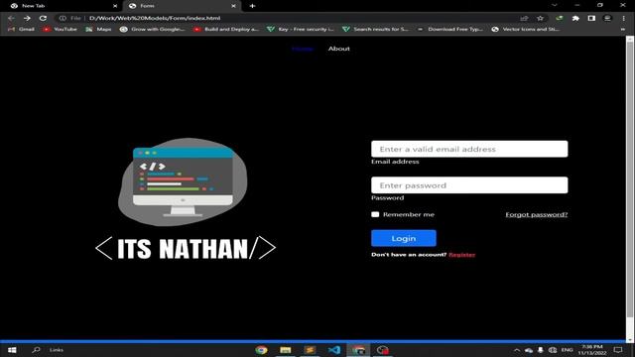Open the notification center icon
Viewport: 635px width, 357px height.
618,350
